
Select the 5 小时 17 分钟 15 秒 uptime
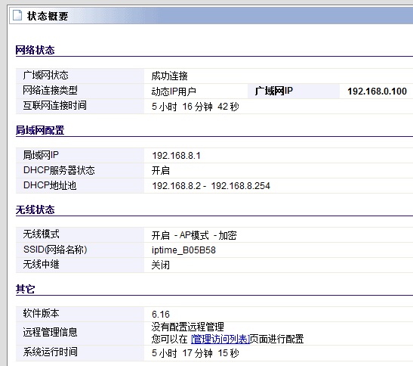(x=195, y=353)
